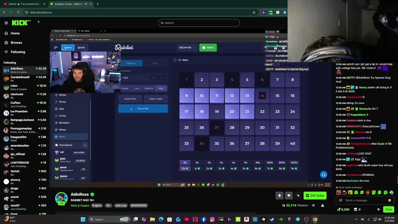The image size is (398, 224).
Task: Open the Rainbet sidebar hamburger menu
Action: coord(56,48)
